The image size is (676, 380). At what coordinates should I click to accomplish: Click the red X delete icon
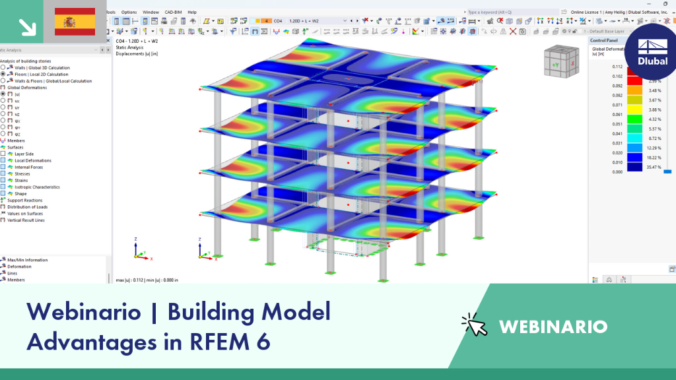tap(512, 32)
